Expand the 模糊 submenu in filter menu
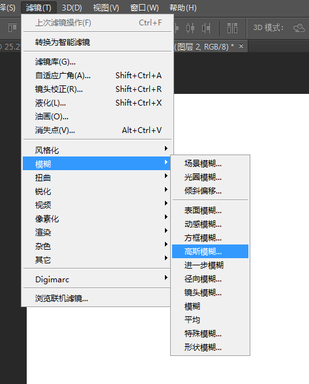The height and width of the screenshot is (384, 309). pyautogui.click(x=97, y=164)
